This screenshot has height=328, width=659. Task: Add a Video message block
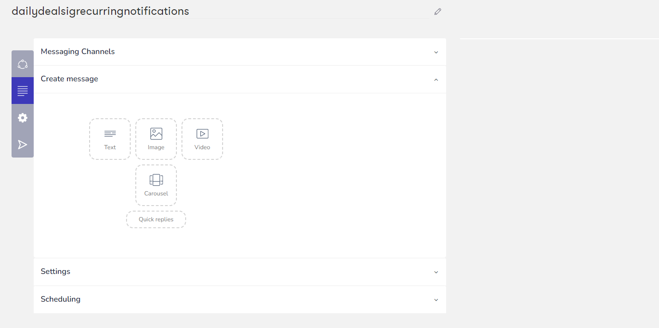[x=202, y=139]
